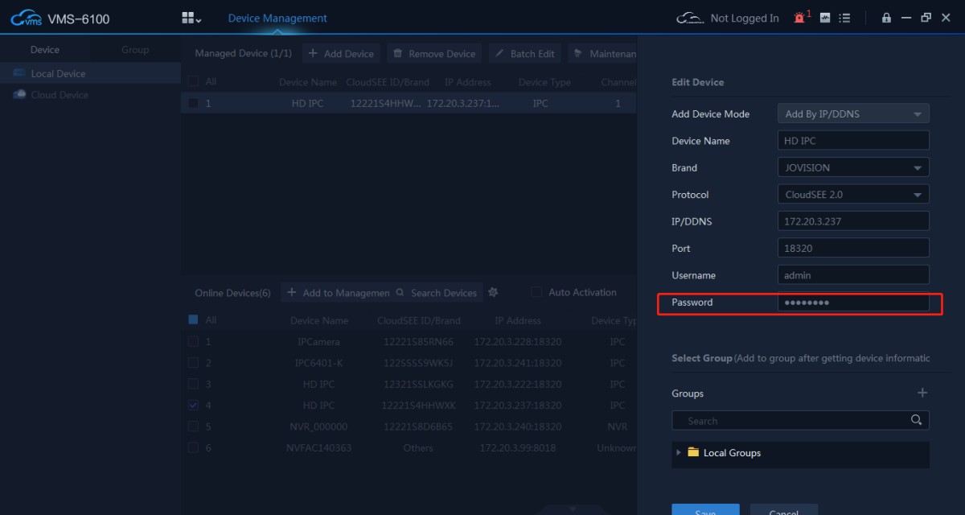The width and height of the screenshot is (965, 515).
Task: Select the Device Management tab
Action: tap(277, 18)
